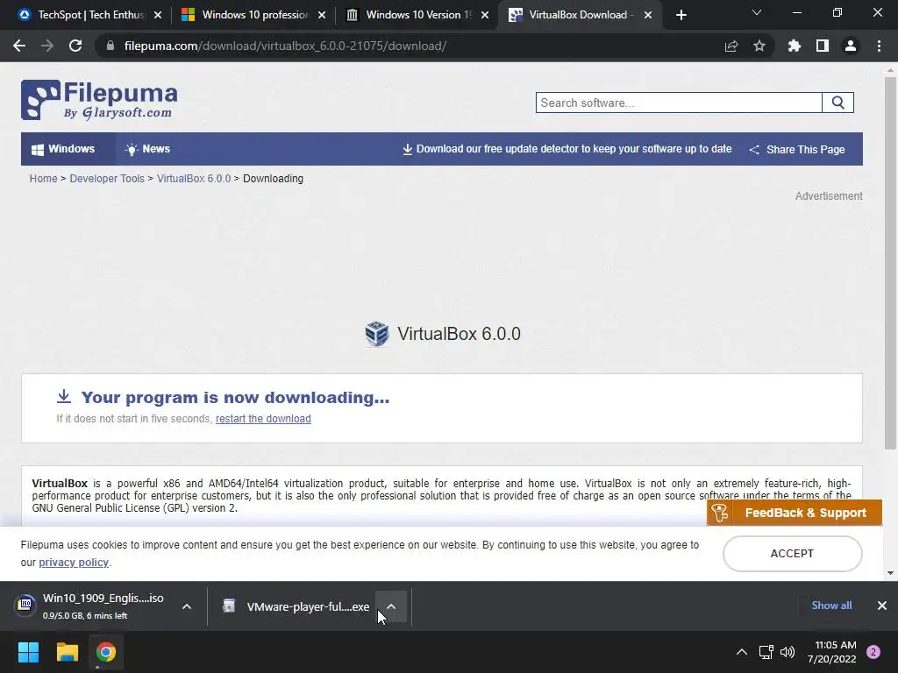898x673 pixels.
Task: Go to Home breadcrumb
Action: point(44,179)
